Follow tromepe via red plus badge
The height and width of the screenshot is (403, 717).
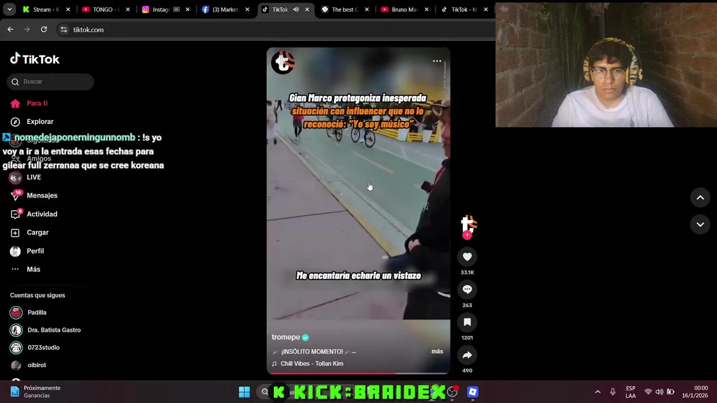[x=467, y=235]
